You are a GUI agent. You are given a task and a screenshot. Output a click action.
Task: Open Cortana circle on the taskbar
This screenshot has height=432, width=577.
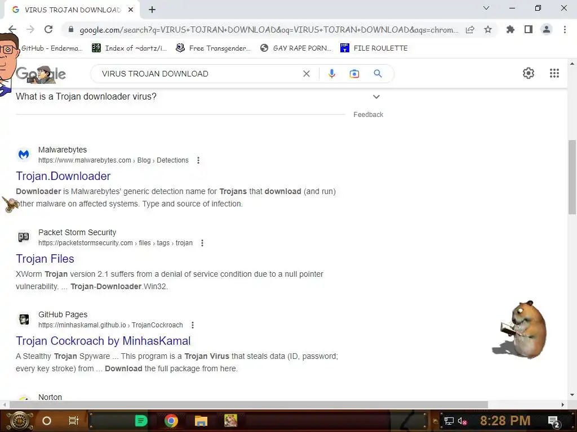(47, 421)
